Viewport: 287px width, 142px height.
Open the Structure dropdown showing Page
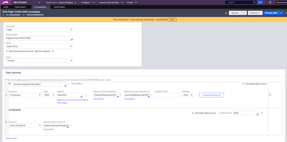pos(39,30)
